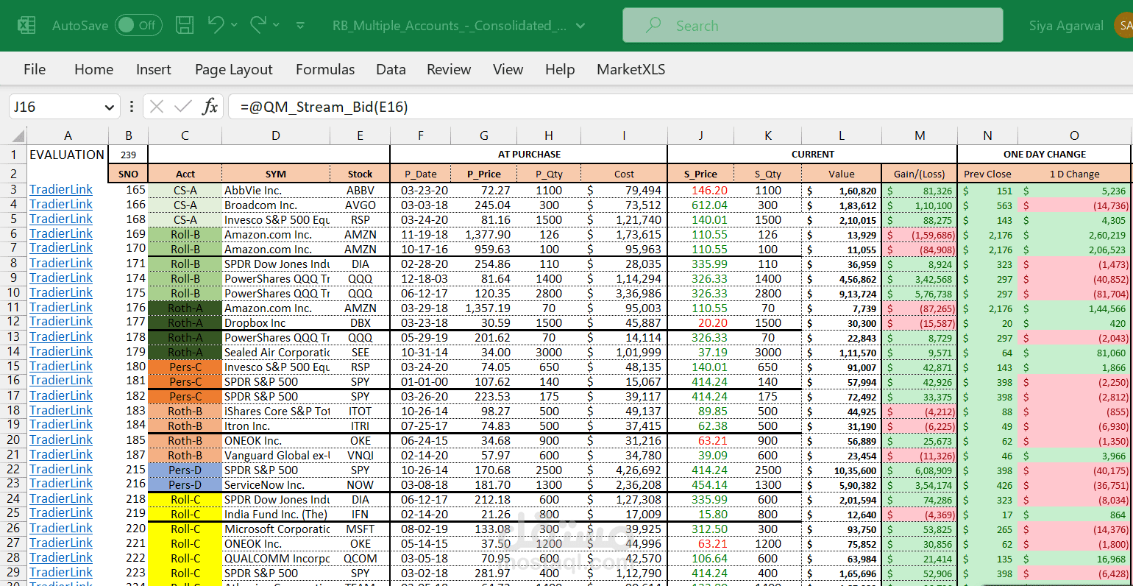Screen dimensions: 1133x586
Task: Select column N header
Action: click(987, 135)
